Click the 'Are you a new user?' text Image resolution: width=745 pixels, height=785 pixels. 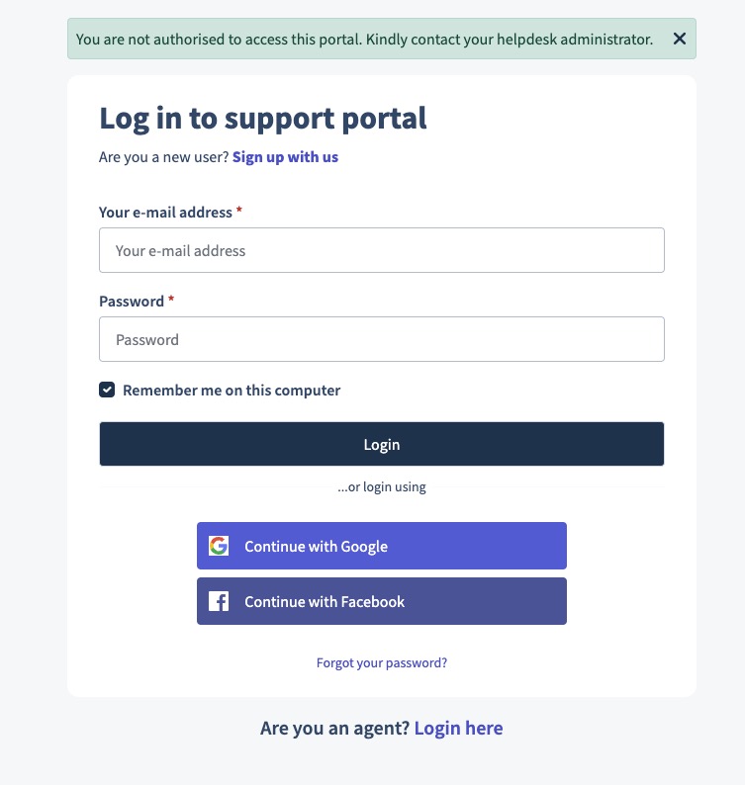[163, 157]
